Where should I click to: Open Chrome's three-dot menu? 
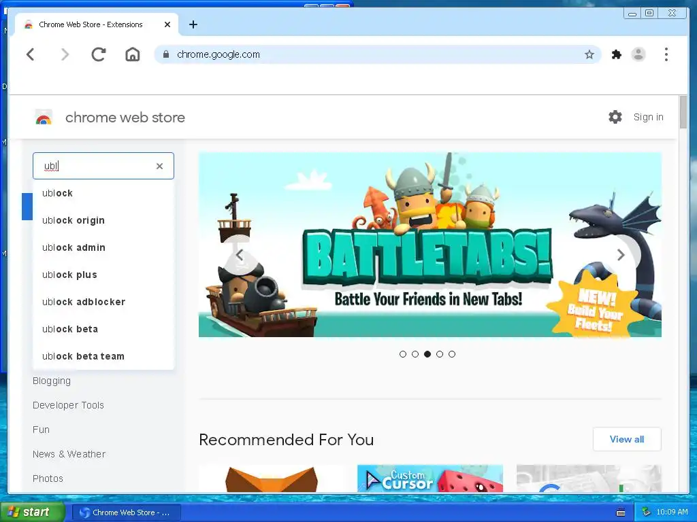[x=666, y=54]
